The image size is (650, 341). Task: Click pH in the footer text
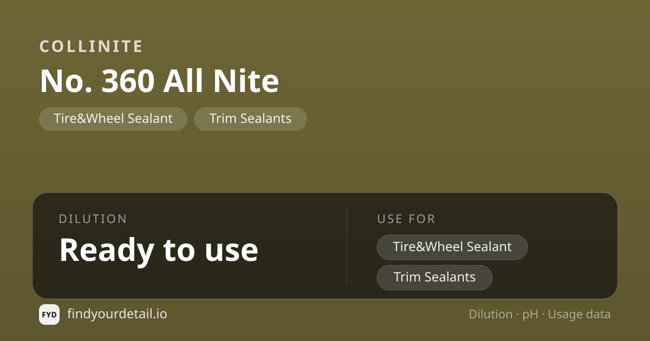(x=530, y=315)
